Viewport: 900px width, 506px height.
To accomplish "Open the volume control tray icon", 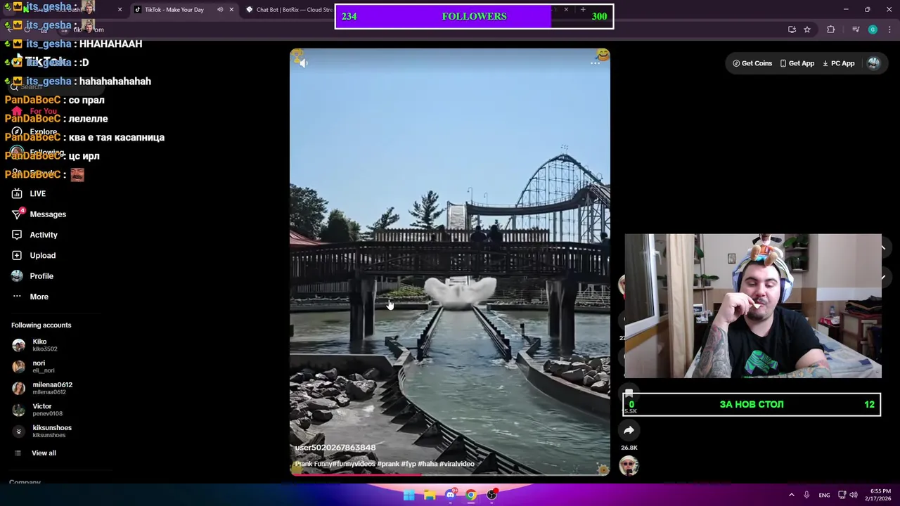I will pyautogui.click(x=854, y=495).
